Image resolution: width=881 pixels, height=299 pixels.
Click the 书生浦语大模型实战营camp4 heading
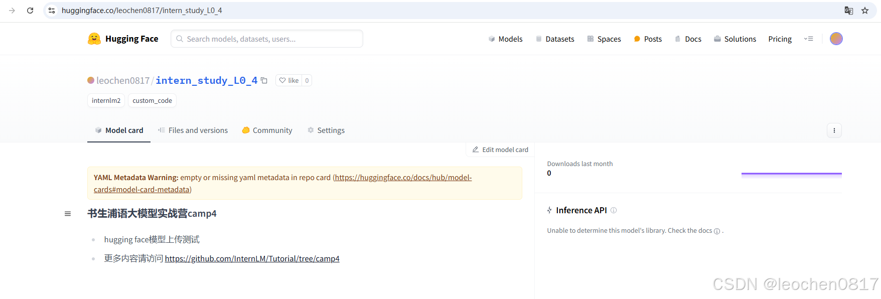coord(152,214)
